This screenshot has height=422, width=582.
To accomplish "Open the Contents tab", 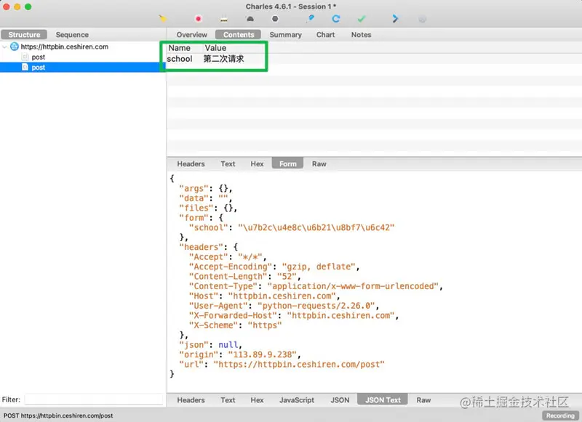I will click(239, 34).
